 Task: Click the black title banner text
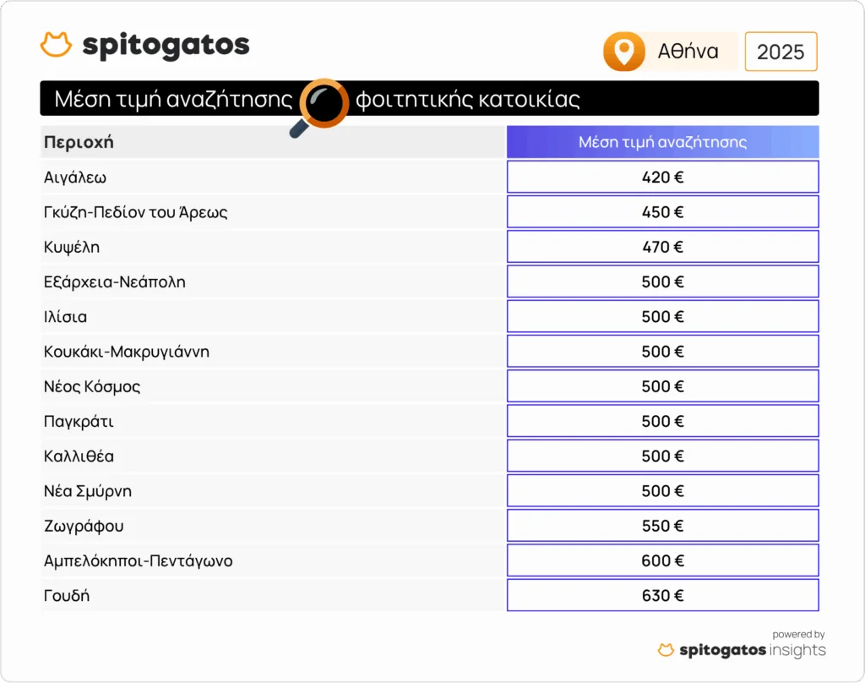click(x=173, y=99)
